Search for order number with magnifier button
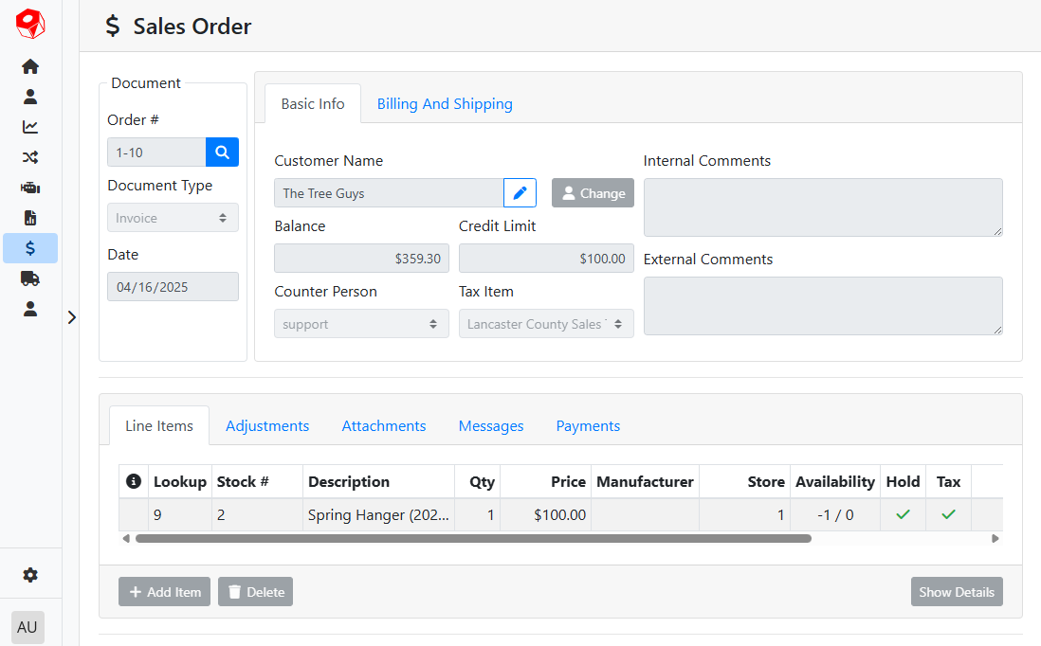 click(222, 152)
